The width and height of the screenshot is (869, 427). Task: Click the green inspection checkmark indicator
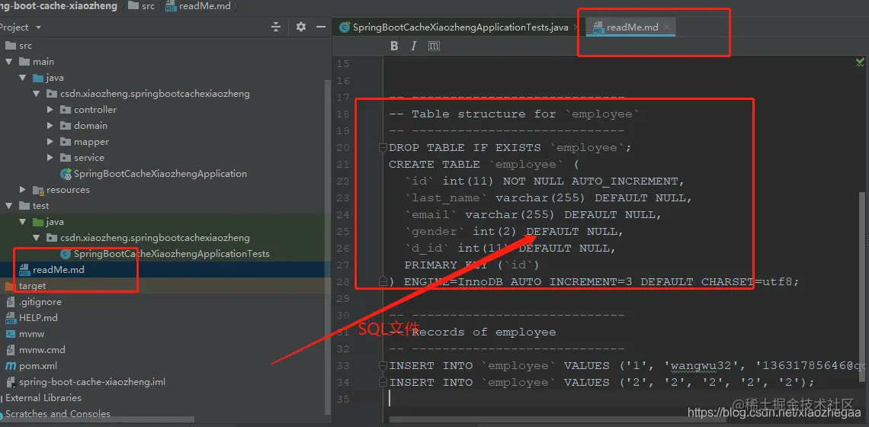point(860,63)
